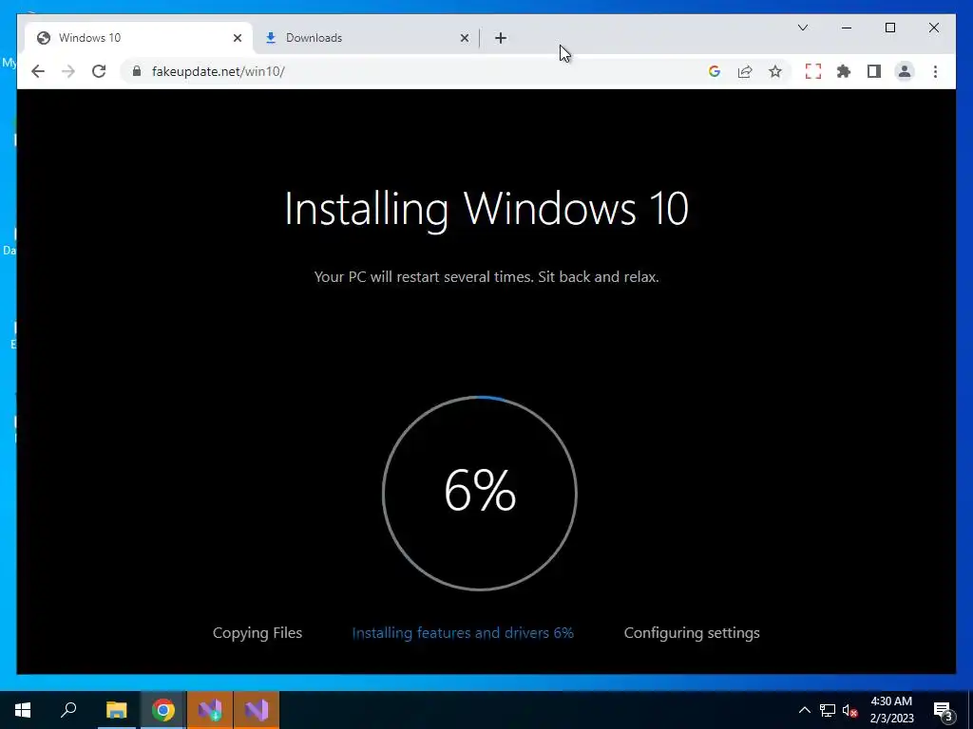The height and width of the screenshot is (729, 973).
Task: Open the Google icon in the address bar
Action: (715, 71)
